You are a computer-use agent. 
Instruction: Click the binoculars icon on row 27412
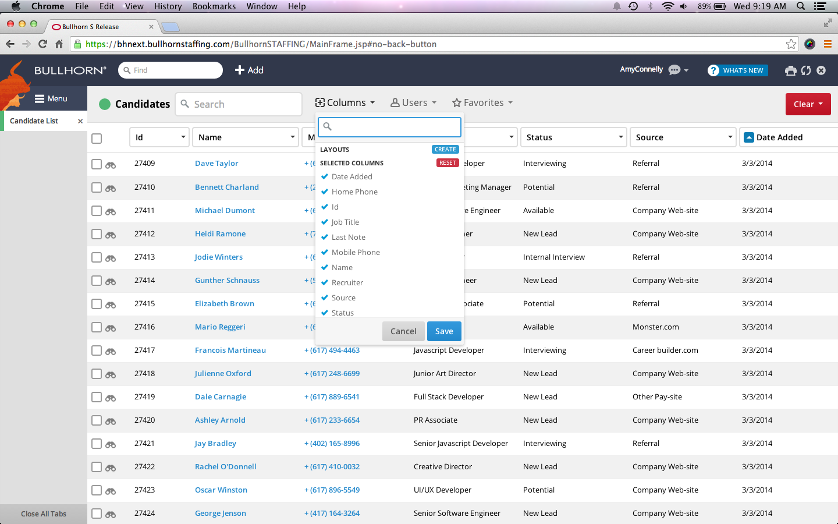[x=111, y=235]
